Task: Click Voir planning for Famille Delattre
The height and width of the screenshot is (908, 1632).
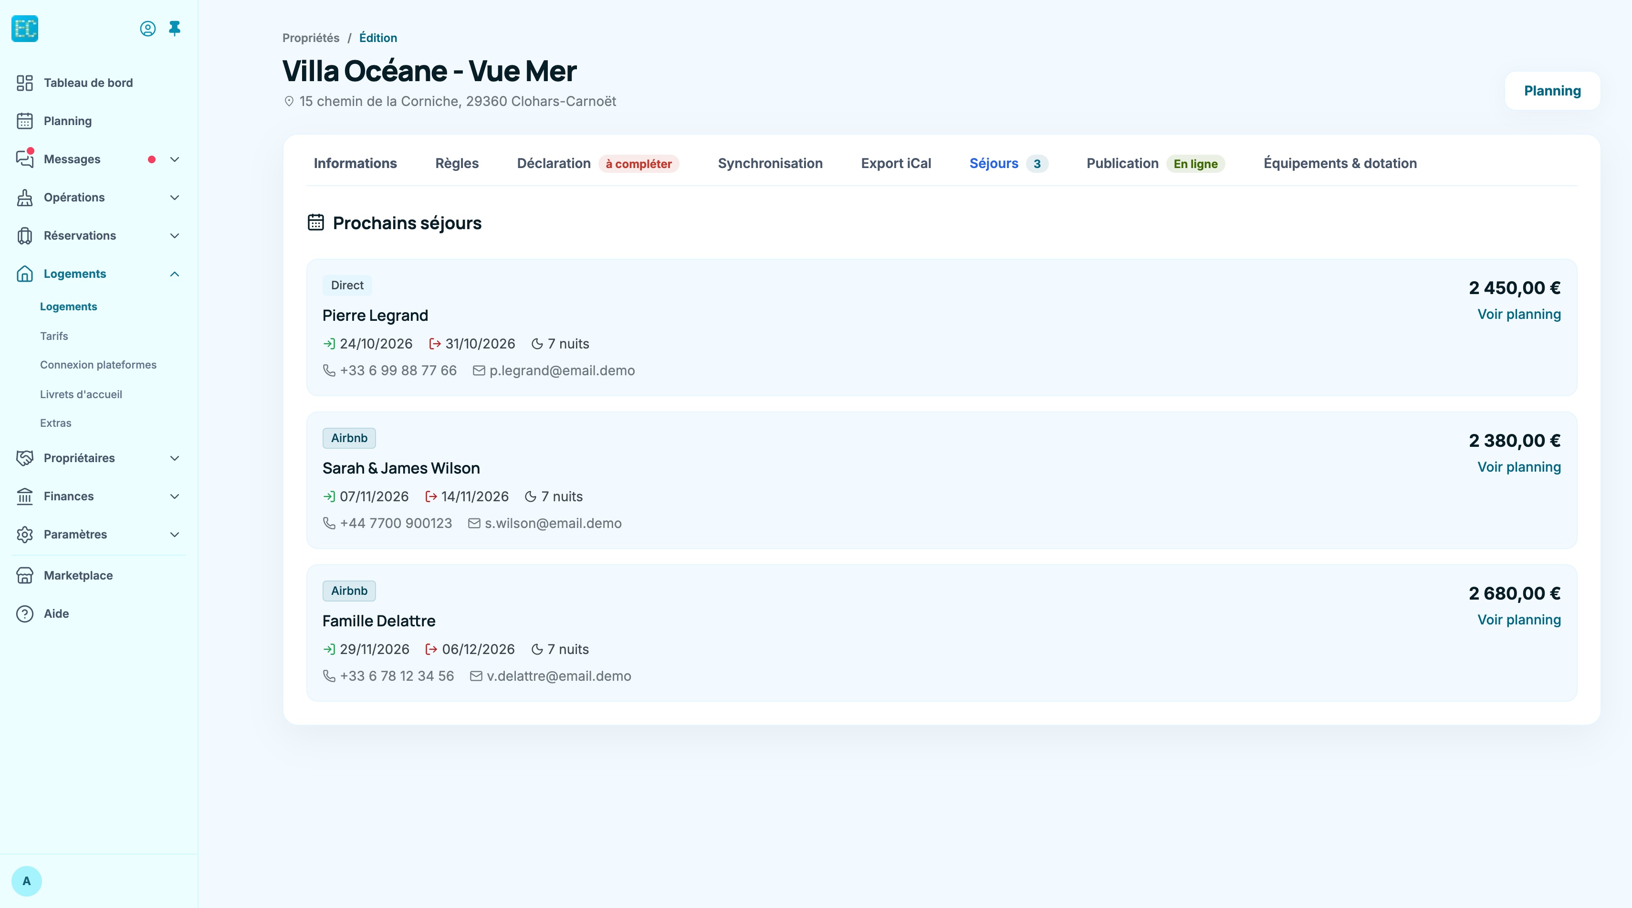Action: point(1518,620)
